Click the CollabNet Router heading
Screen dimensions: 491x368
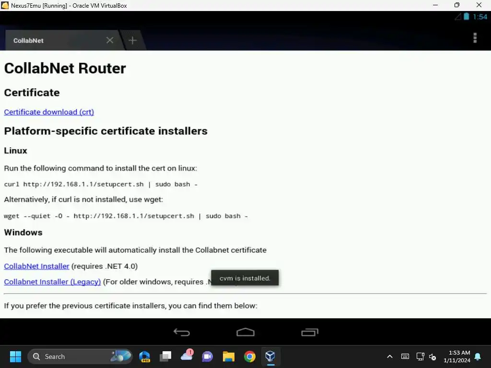click(65, 68)
